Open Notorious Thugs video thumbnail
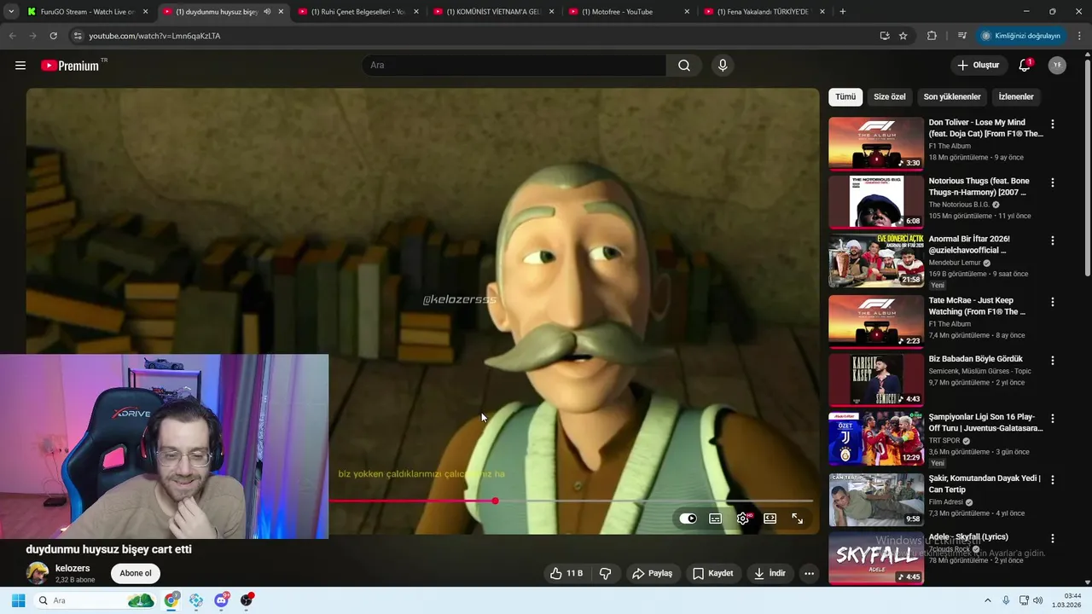Image resolution: width=1092 pixels, height=614 pixels. (x=876, y=202)
